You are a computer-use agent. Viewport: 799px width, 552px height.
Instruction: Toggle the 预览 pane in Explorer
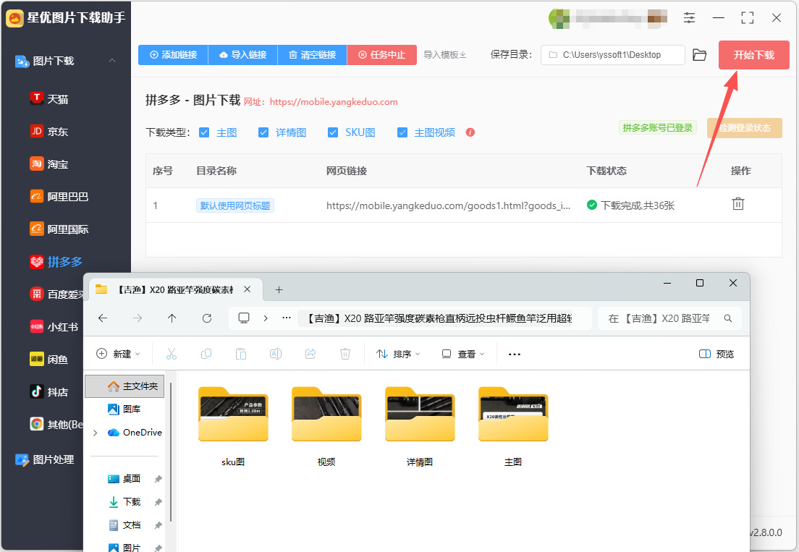click(x=716, y=354)
